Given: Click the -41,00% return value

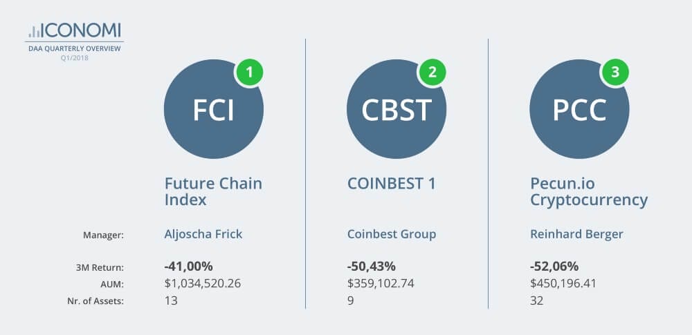Looking at the screenshot, I should coord(189,267).
